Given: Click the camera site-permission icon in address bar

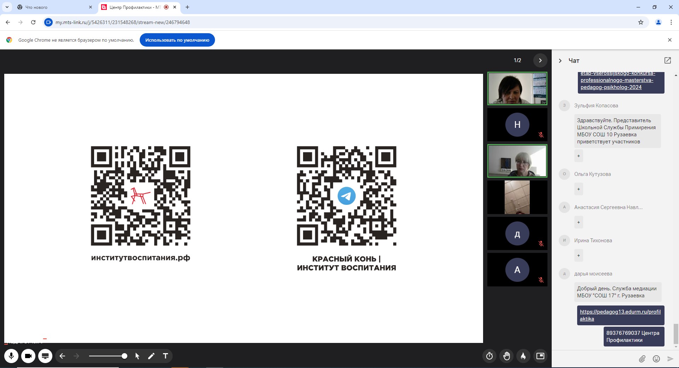Looking at the screenshot, I should pyautogui.click(x=48, y=22).
